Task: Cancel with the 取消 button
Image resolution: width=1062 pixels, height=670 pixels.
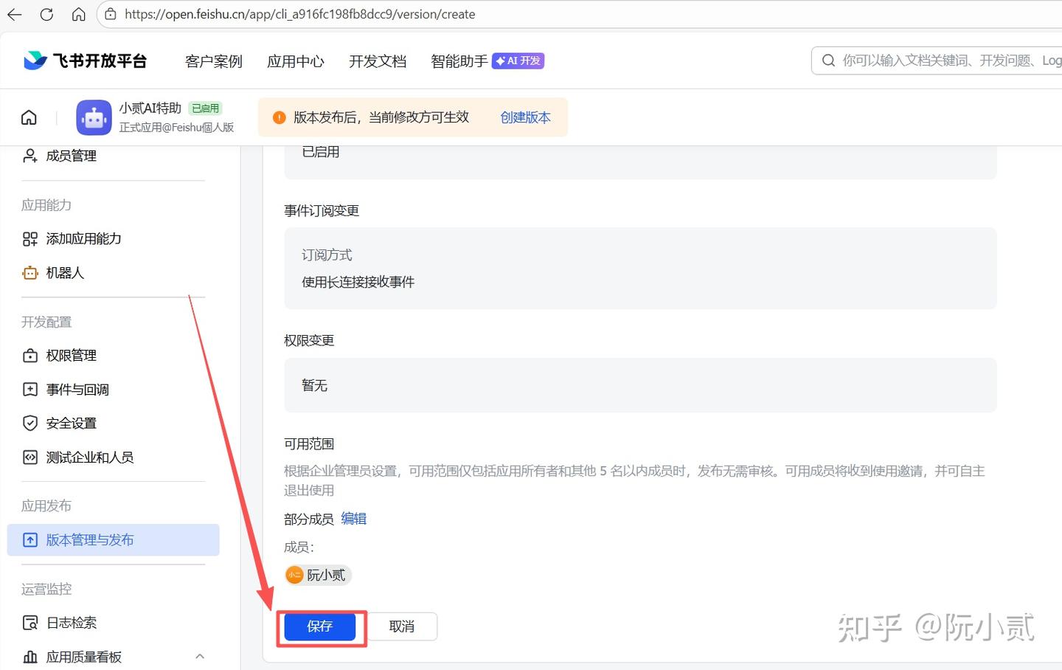Action: tap(402, 626)
